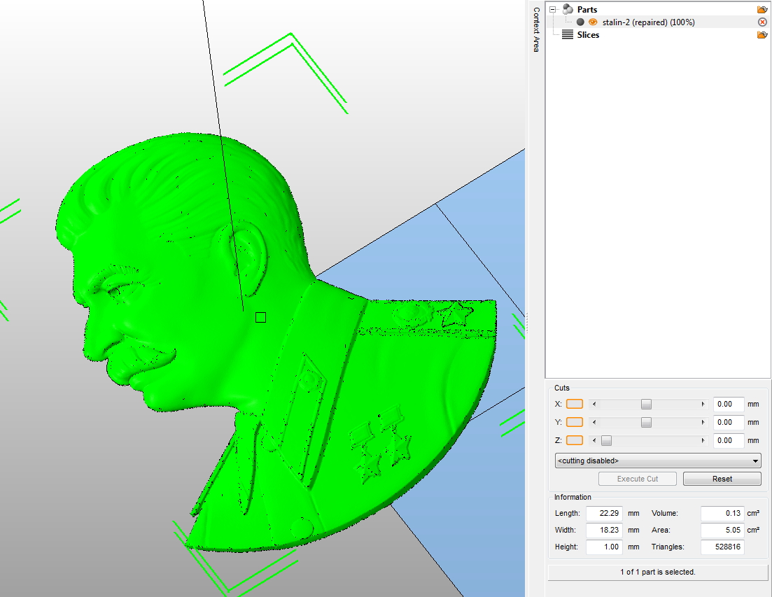
Task: Click the X cut slider thumb
Action: (x=647, y=404)
